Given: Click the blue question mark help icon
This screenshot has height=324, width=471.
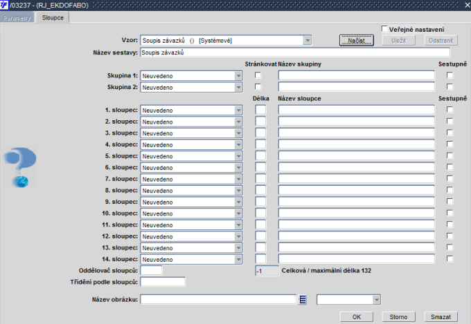Looking at the screenshot, I should (x=20, y=168).
